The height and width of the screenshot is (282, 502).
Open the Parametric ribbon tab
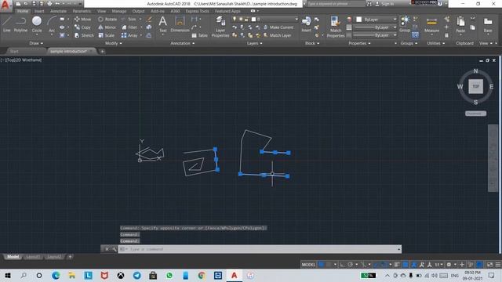click(82, 11)
